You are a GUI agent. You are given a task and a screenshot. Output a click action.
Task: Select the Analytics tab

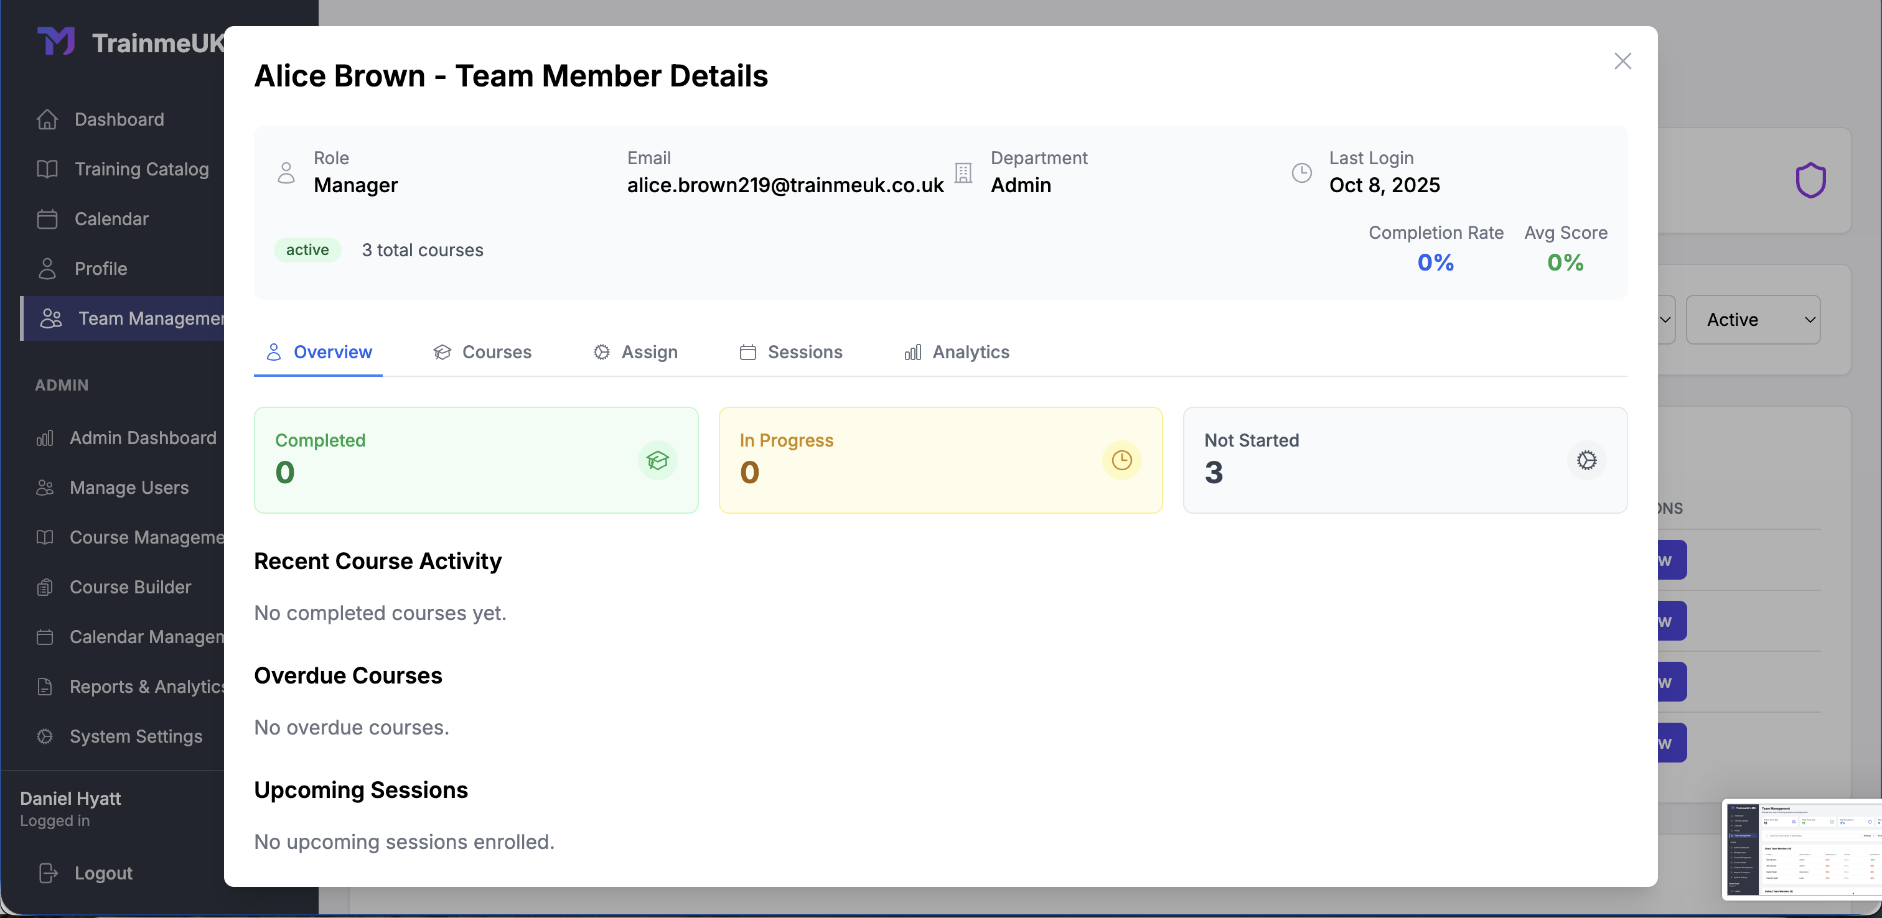coord(957,352)
